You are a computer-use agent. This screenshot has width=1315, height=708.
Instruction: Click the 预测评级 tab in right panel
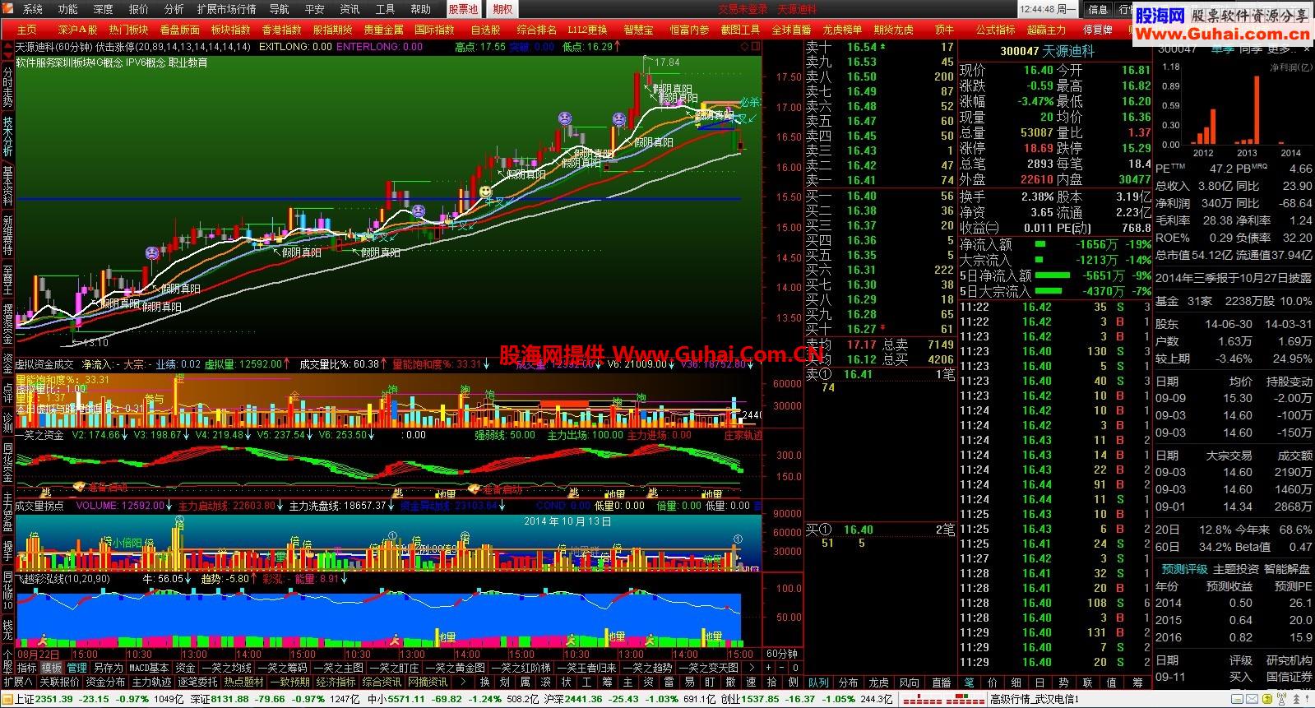1184,569
